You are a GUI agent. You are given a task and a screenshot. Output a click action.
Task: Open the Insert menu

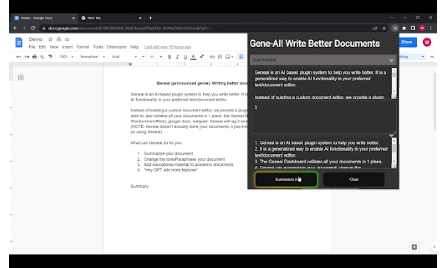point(67,47)
